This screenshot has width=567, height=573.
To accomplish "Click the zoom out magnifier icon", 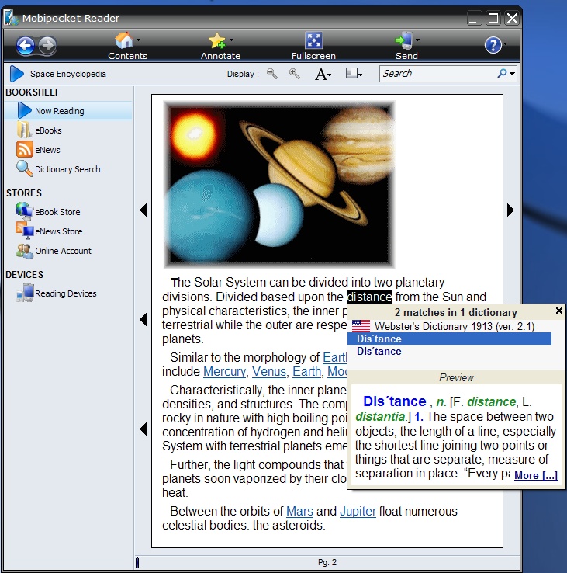I will pyautogui.click(x=272, y=74).
